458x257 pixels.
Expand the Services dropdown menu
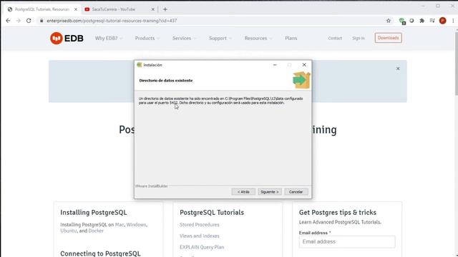pyautogui.click(x=185, y=38)
